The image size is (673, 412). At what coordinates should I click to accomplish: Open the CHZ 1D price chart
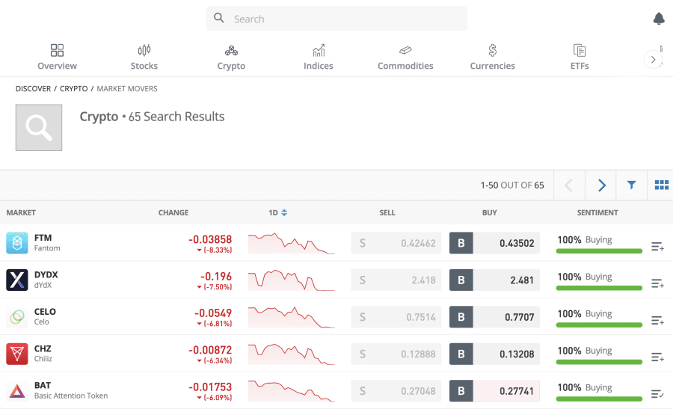pyautogui.click(x=291, y=354)
